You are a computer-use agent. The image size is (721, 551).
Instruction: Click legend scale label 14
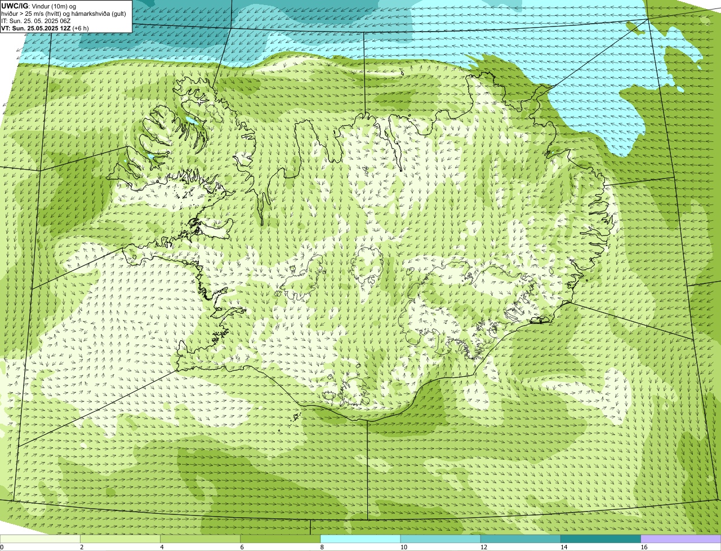tap(564, 547)
